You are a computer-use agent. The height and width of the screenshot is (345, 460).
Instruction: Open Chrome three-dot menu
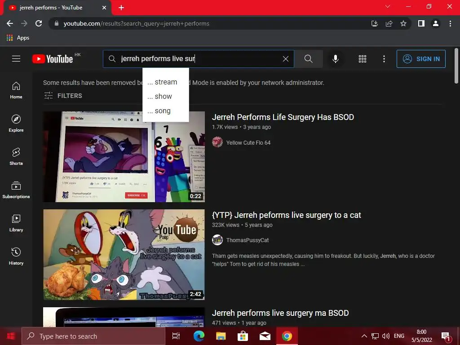450,23
